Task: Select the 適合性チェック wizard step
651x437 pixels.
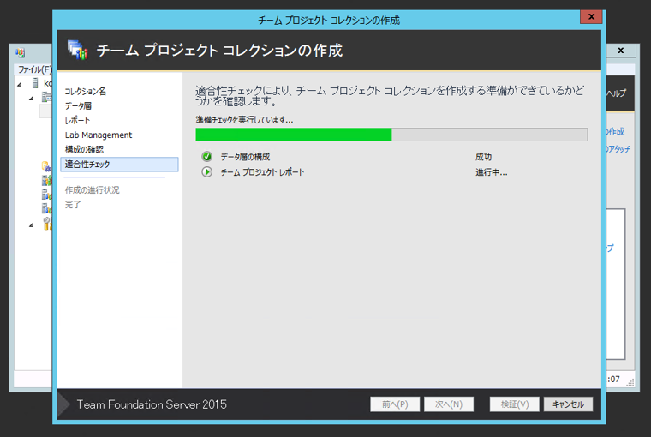Action: pos(120,164)
